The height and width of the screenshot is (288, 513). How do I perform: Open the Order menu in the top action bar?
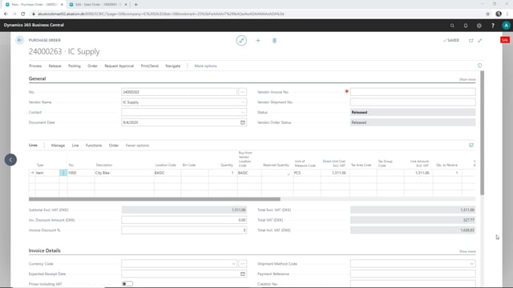click(93, 66)
